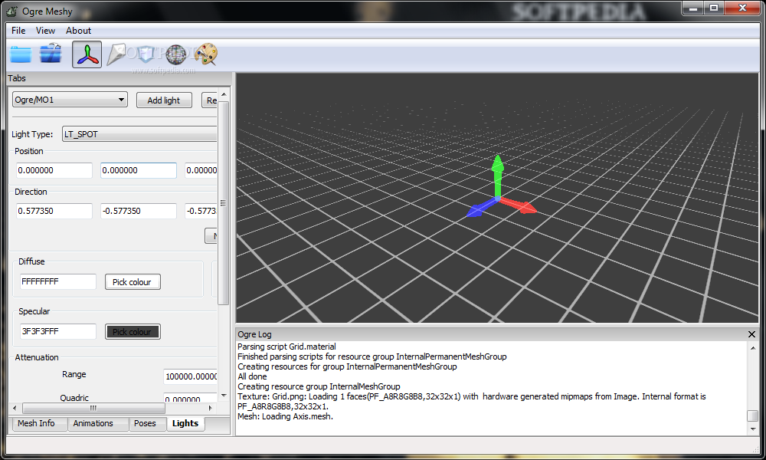This screenshot has width=766, height=460.
Task: Click the horizontal scroll left arrow
Action: pos(15,408)
